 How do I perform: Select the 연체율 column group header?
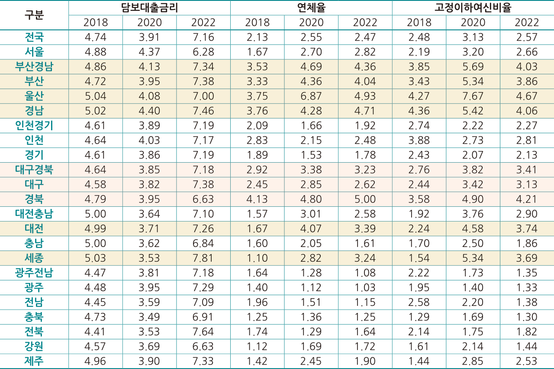click(311, 7)
